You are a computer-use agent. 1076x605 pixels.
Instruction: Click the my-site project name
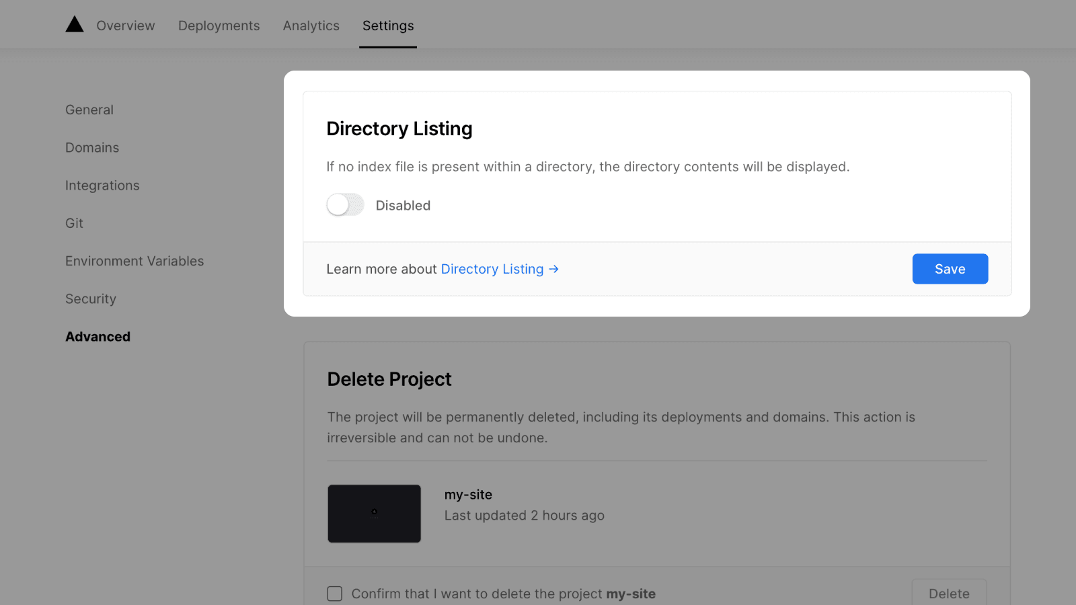pos(468,495)
